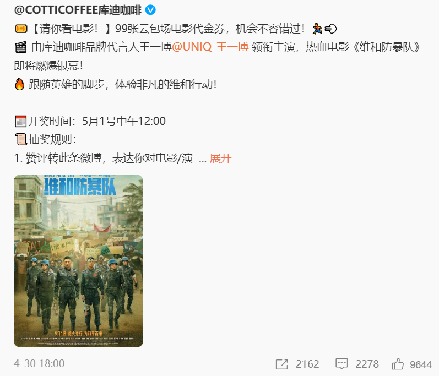Click the ticket emoji before 请你看电影
The height and width of the screenshot is (376, 439).
[21, 29]
